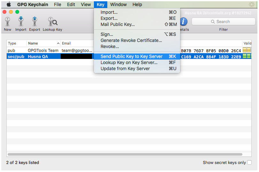The height and width of the screenshot is (172, 259).
Task: Click the sec/pub type cell
Action: coord(16,57)
